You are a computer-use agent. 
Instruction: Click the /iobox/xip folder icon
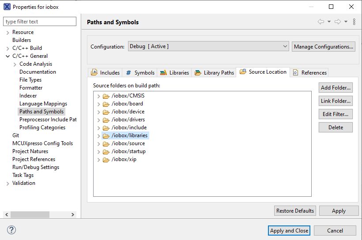click(106, 160)
